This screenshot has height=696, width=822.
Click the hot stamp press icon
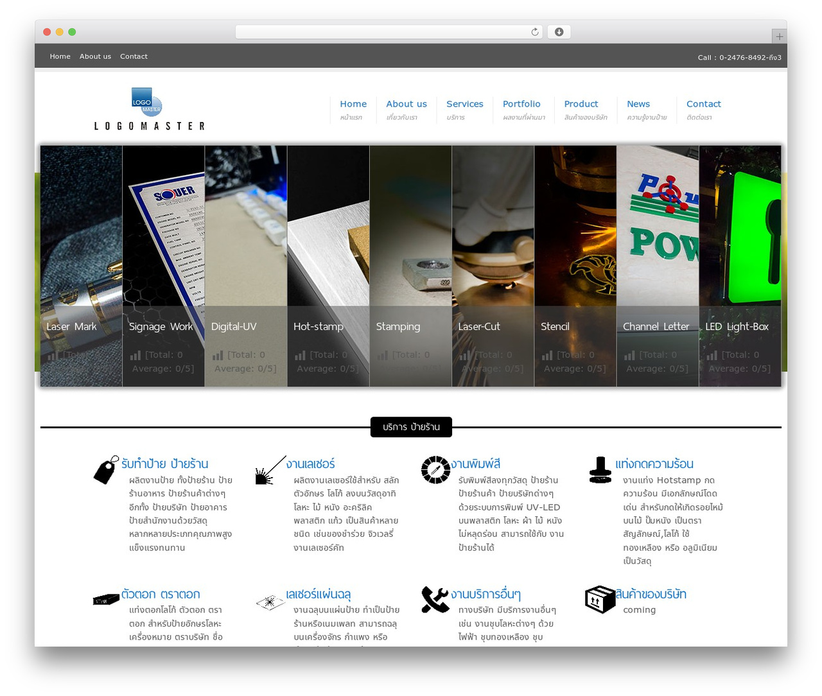[600, 470]
